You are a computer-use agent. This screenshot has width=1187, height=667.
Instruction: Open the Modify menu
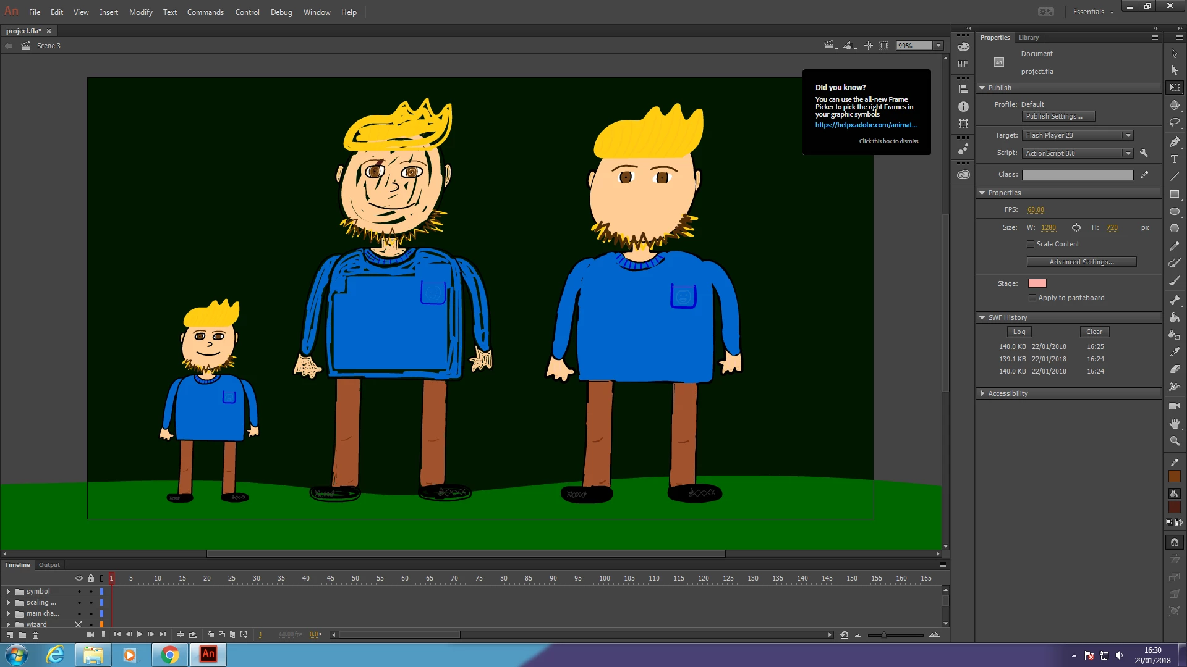(140, 12)
